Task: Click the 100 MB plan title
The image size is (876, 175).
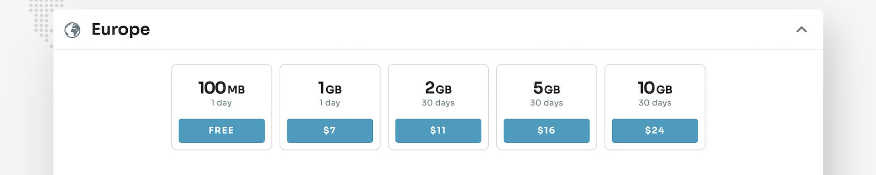Action: click(x=221, y=88)
